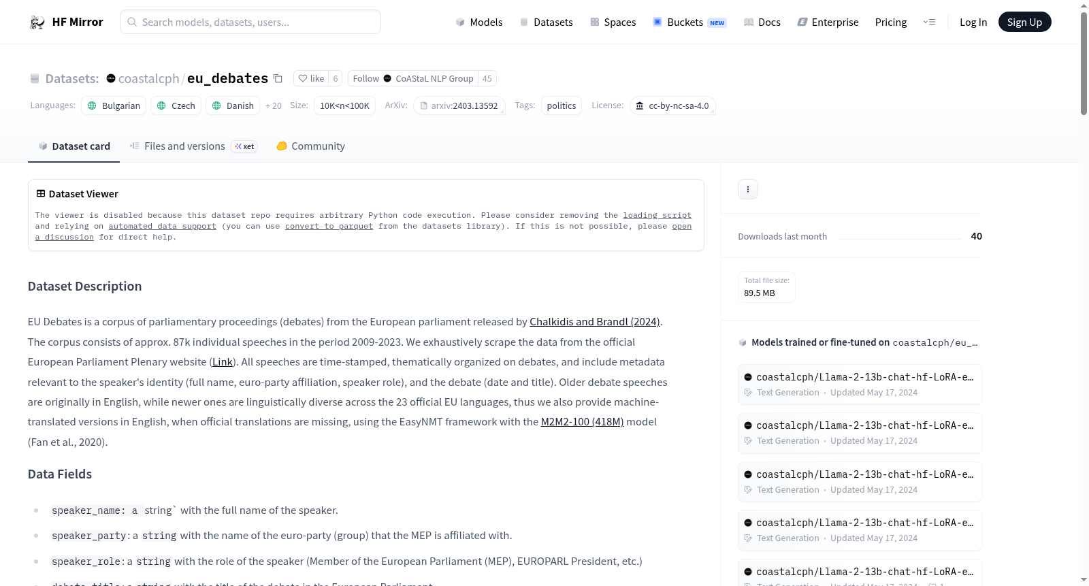Switch to Files and versions tab
The image size is (1089, 586).
point(193,146)
